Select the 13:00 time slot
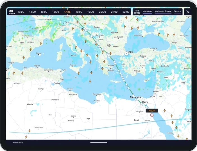 21,12
